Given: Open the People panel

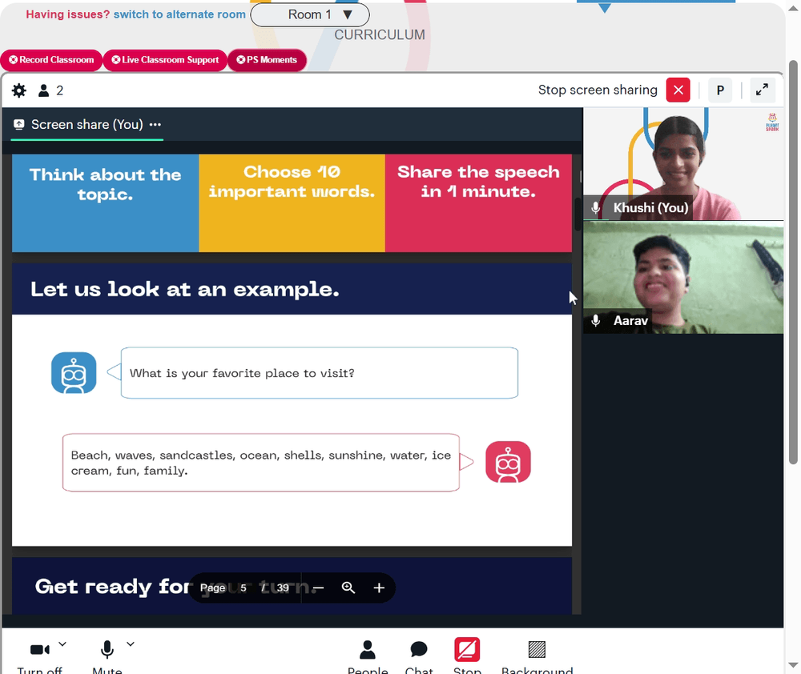Looking at the screenshot, I should pos(368,656).
